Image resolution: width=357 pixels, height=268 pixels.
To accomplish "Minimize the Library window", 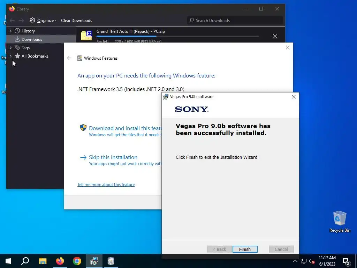I will (x=245, y=9).
